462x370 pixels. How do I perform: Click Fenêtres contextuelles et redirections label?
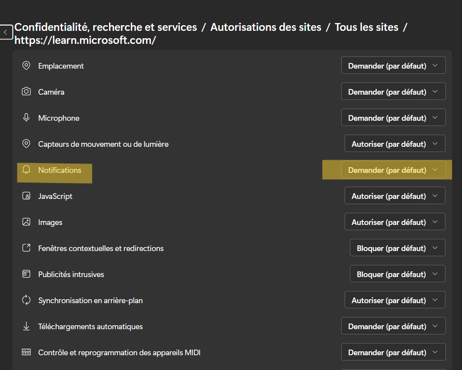[101, 248]
